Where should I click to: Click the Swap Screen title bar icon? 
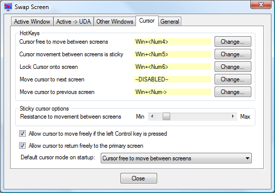click(8, 7)
